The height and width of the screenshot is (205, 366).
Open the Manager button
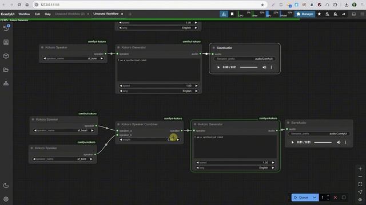pos(304,14)
